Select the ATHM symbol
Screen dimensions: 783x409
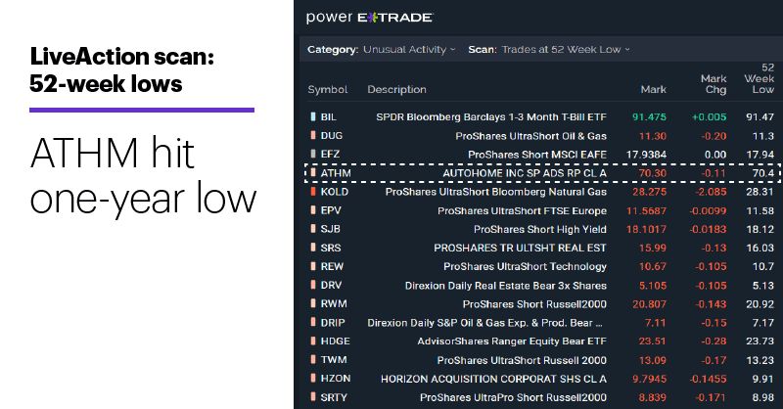tap(336, 173)
